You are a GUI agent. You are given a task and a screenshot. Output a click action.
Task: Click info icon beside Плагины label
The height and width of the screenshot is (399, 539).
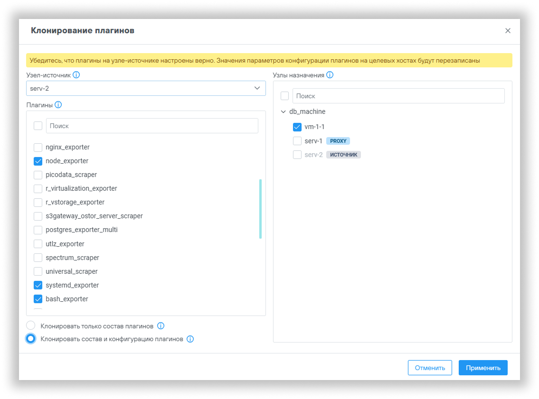click(58, 105)
